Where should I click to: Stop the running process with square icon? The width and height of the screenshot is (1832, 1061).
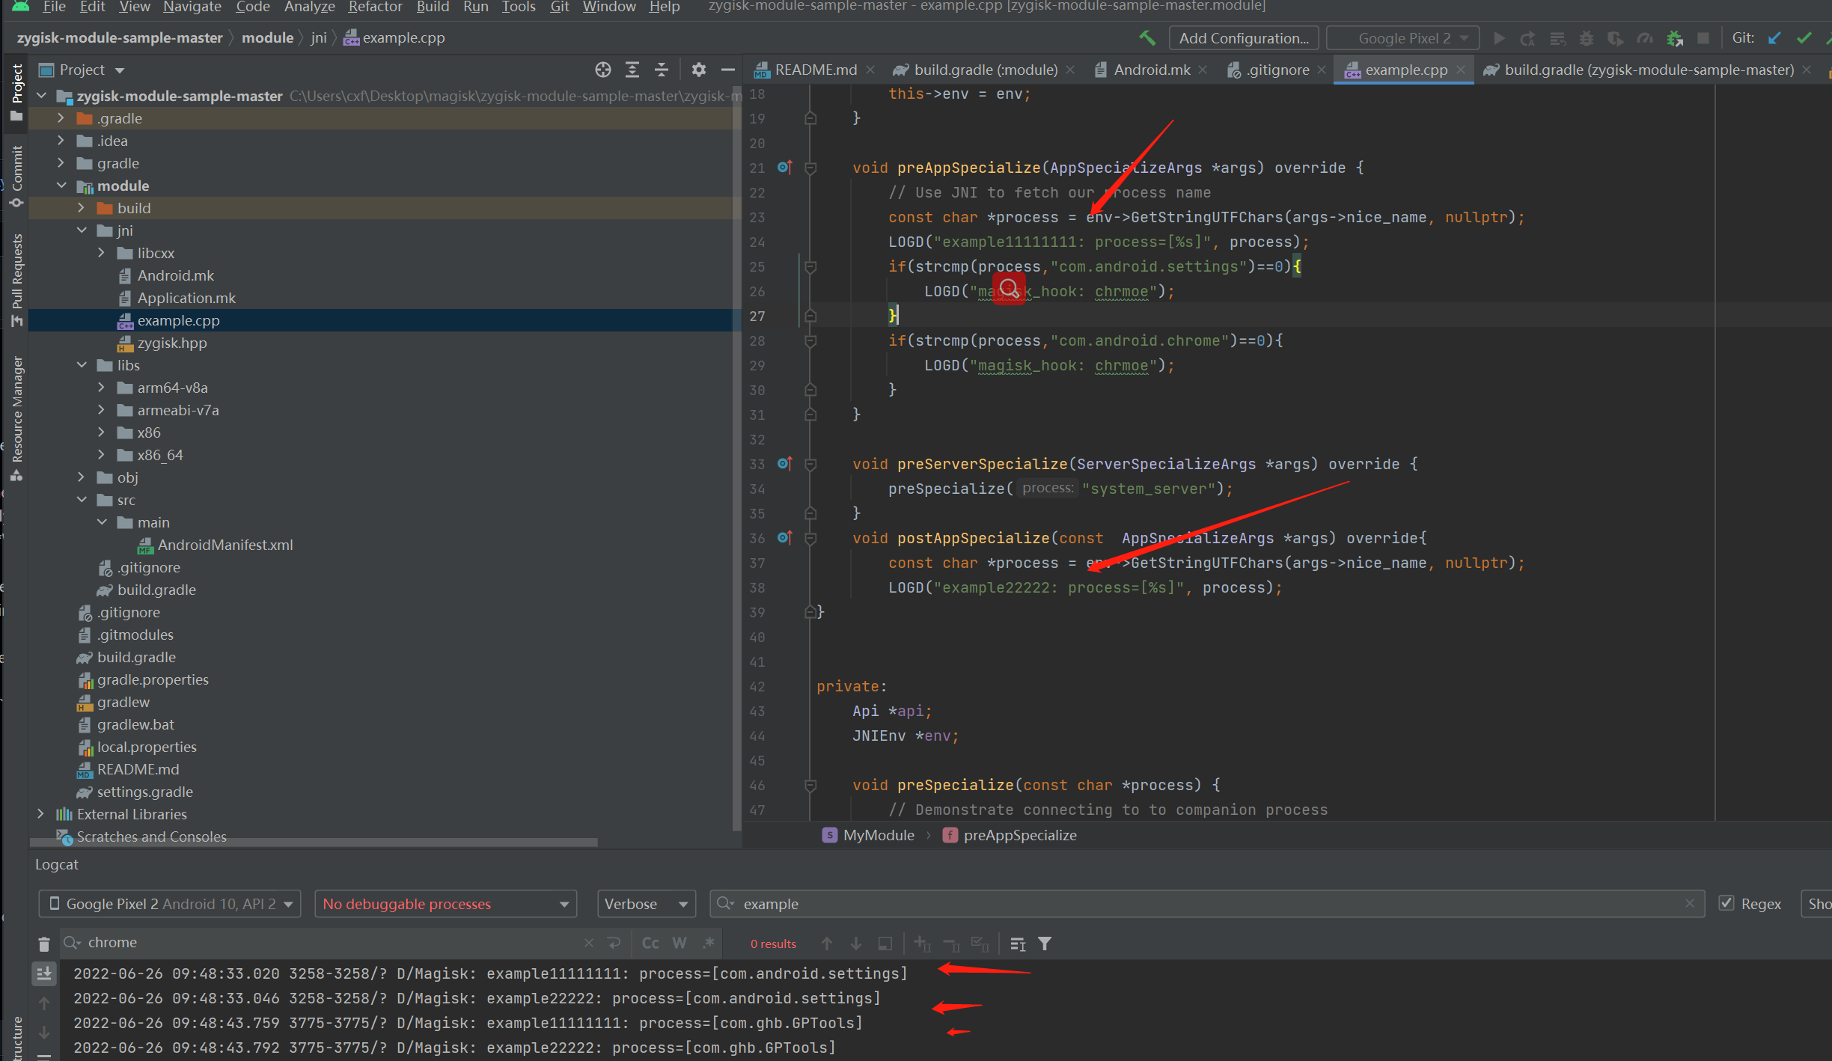point(1703,38)
